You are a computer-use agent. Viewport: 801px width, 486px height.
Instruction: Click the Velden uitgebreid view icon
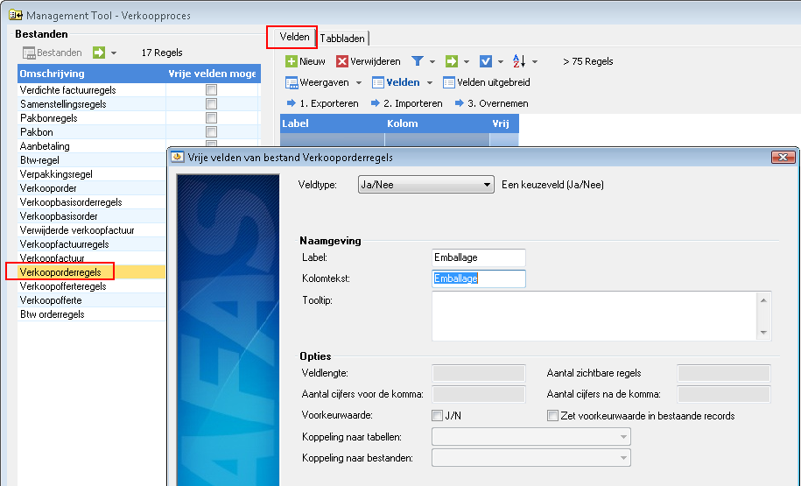(x=448, y=82)
